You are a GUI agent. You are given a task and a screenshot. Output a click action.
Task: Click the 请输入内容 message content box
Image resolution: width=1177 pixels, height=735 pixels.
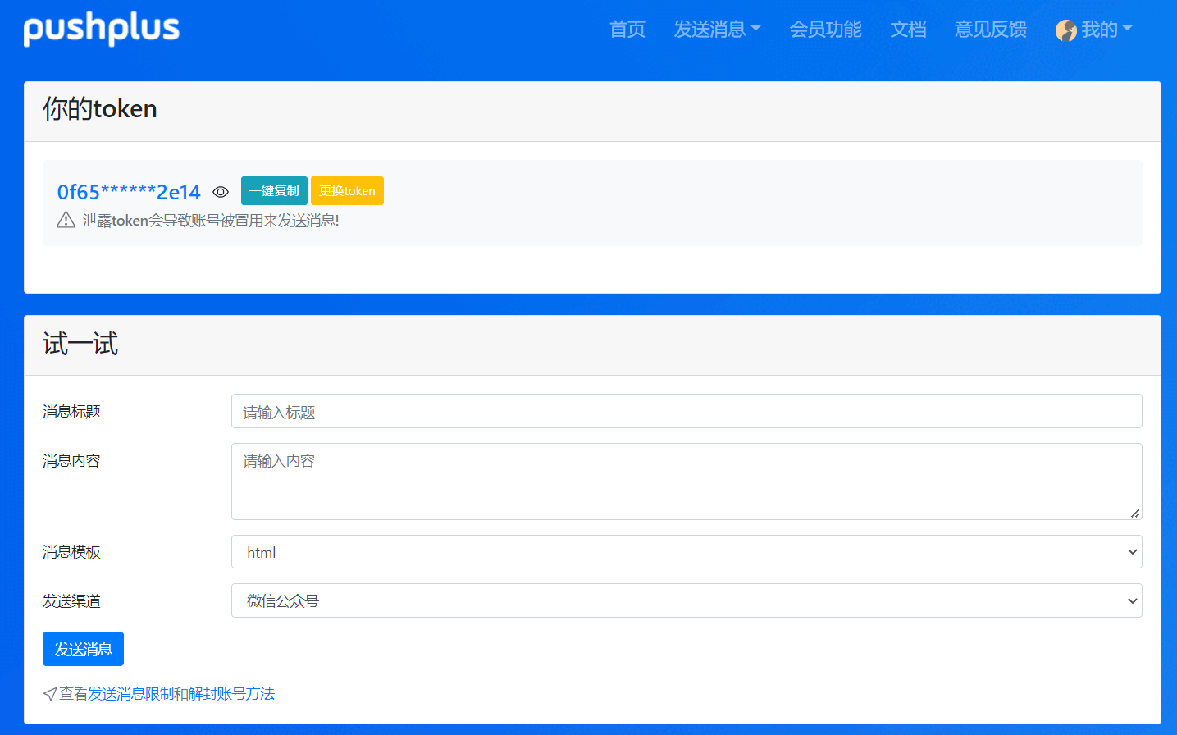tap(686, 480)
